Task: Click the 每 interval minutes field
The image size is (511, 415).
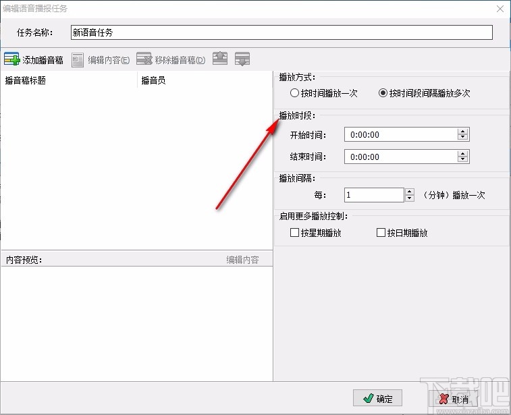Action: coord(374,195)
